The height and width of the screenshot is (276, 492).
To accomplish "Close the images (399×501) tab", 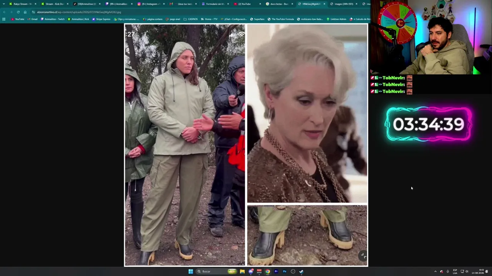I will click(x=356, y=4).
